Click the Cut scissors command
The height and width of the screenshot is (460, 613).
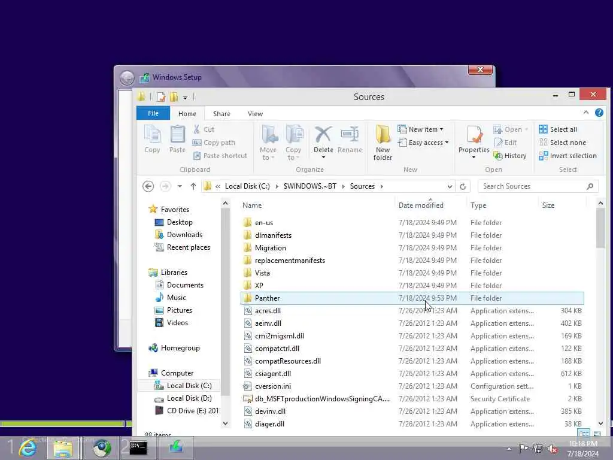tap(204, 129)
